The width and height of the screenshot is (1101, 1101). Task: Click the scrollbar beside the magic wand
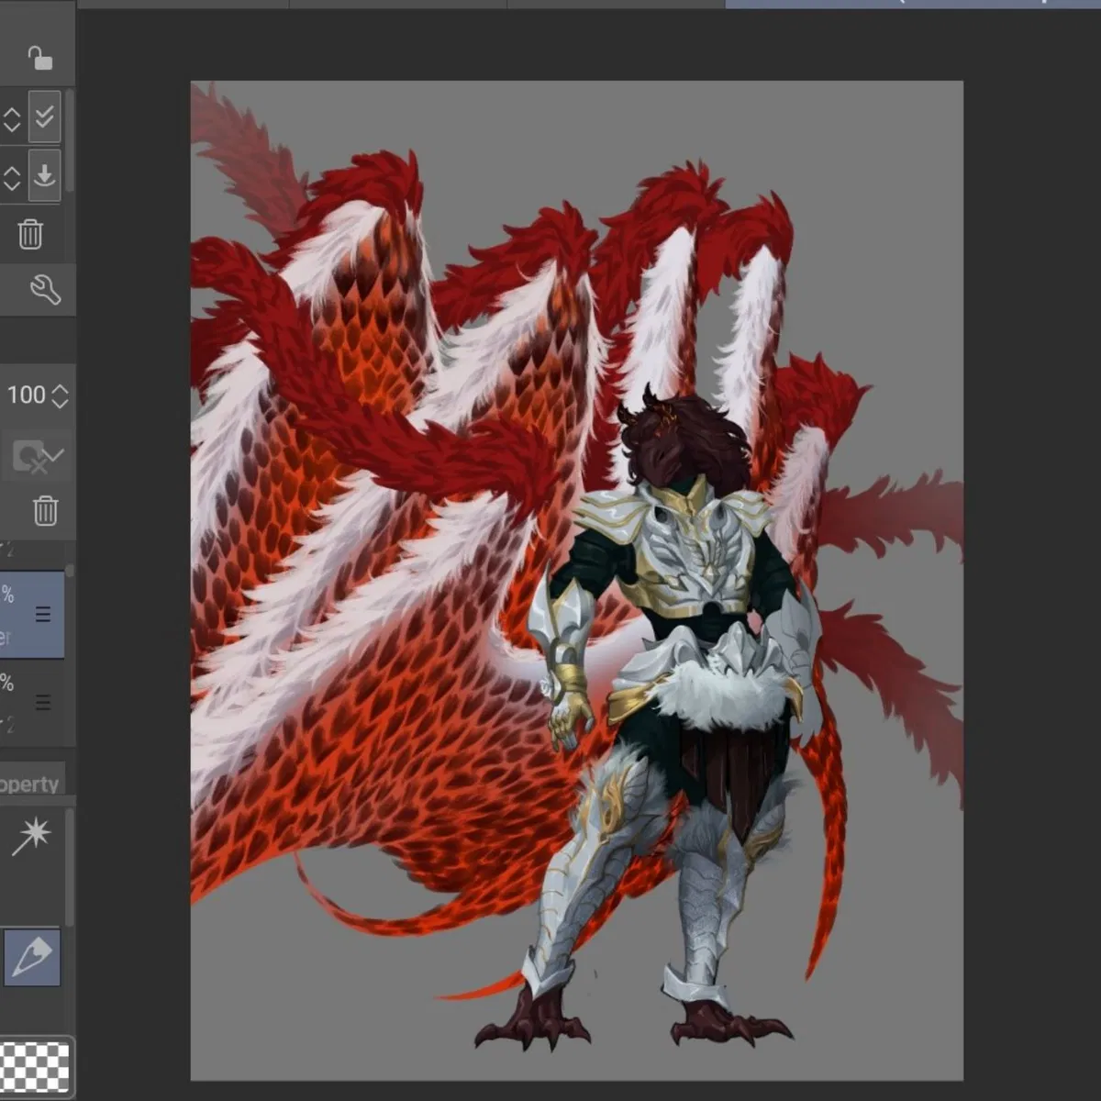(x=70, y=862)
